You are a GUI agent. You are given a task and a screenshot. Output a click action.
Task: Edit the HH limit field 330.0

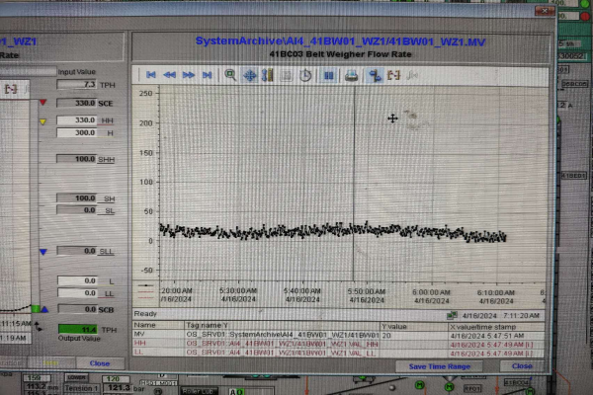point(77,120)
